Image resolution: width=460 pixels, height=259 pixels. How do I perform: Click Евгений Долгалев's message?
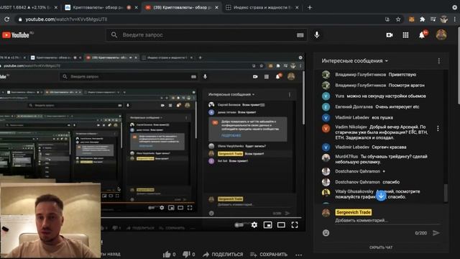[x=377, y=107]
